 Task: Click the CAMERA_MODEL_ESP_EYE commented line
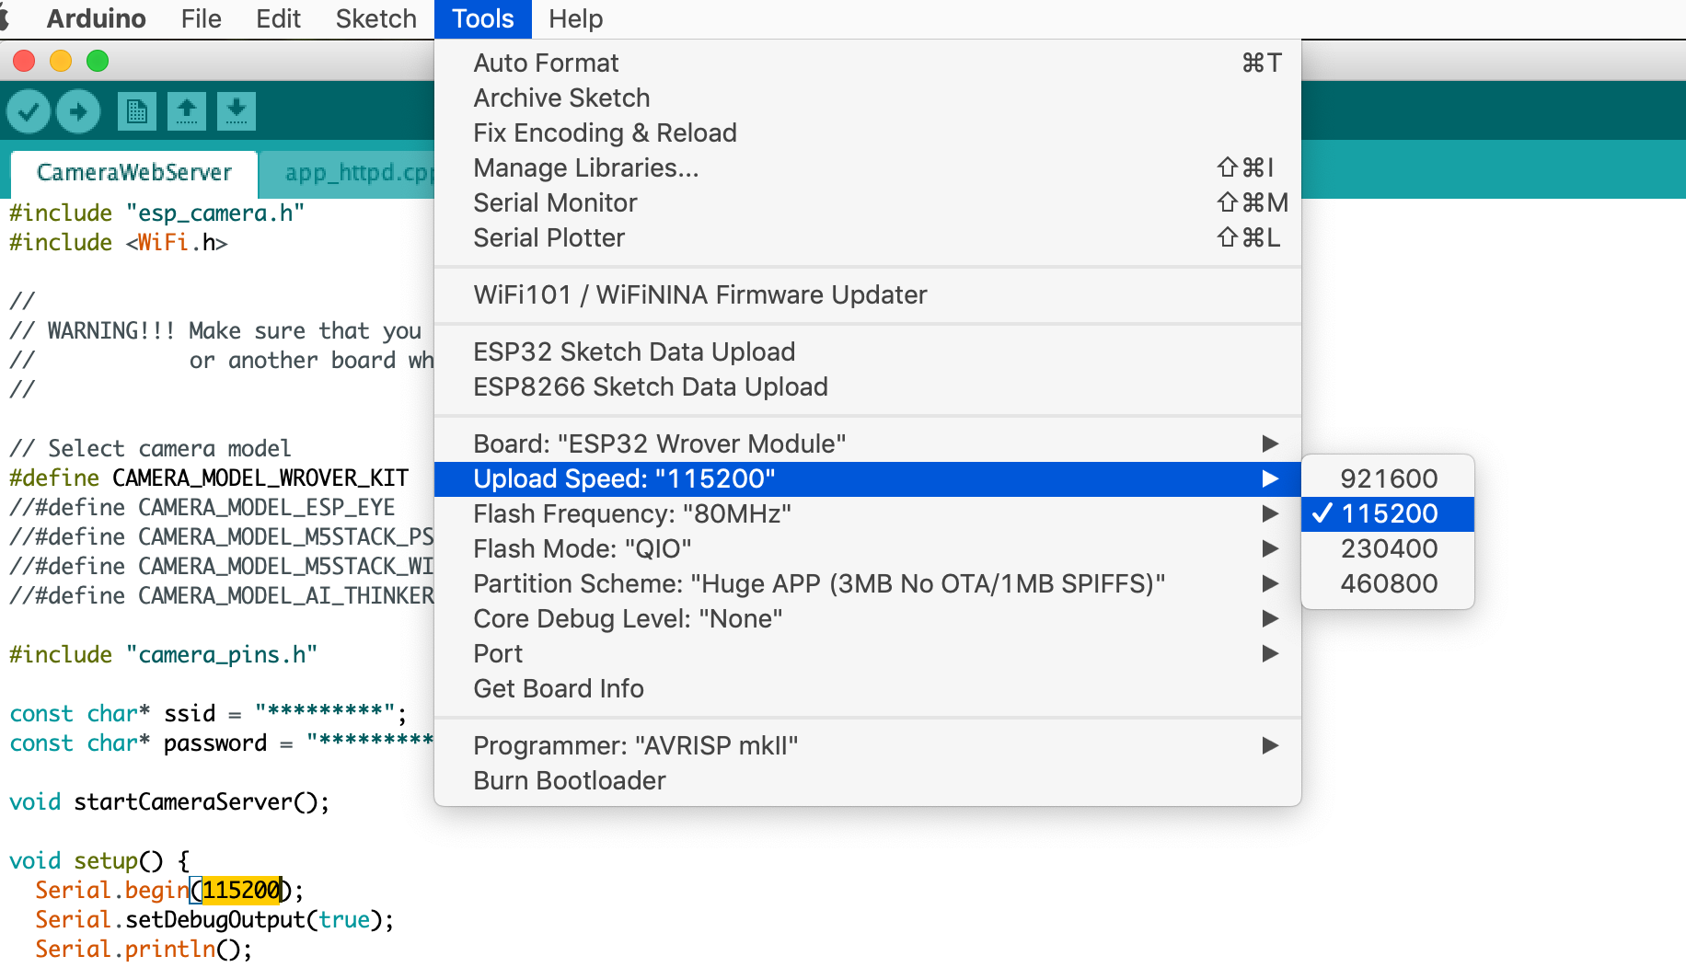(202, 507)
